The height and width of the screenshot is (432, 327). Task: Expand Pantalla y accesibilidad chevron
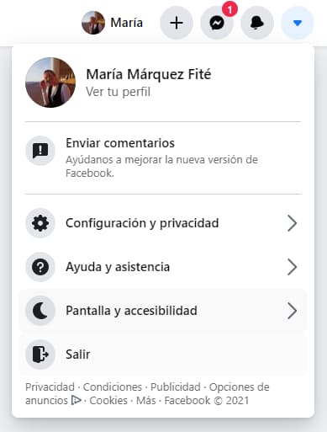click(x=292, y=311)
